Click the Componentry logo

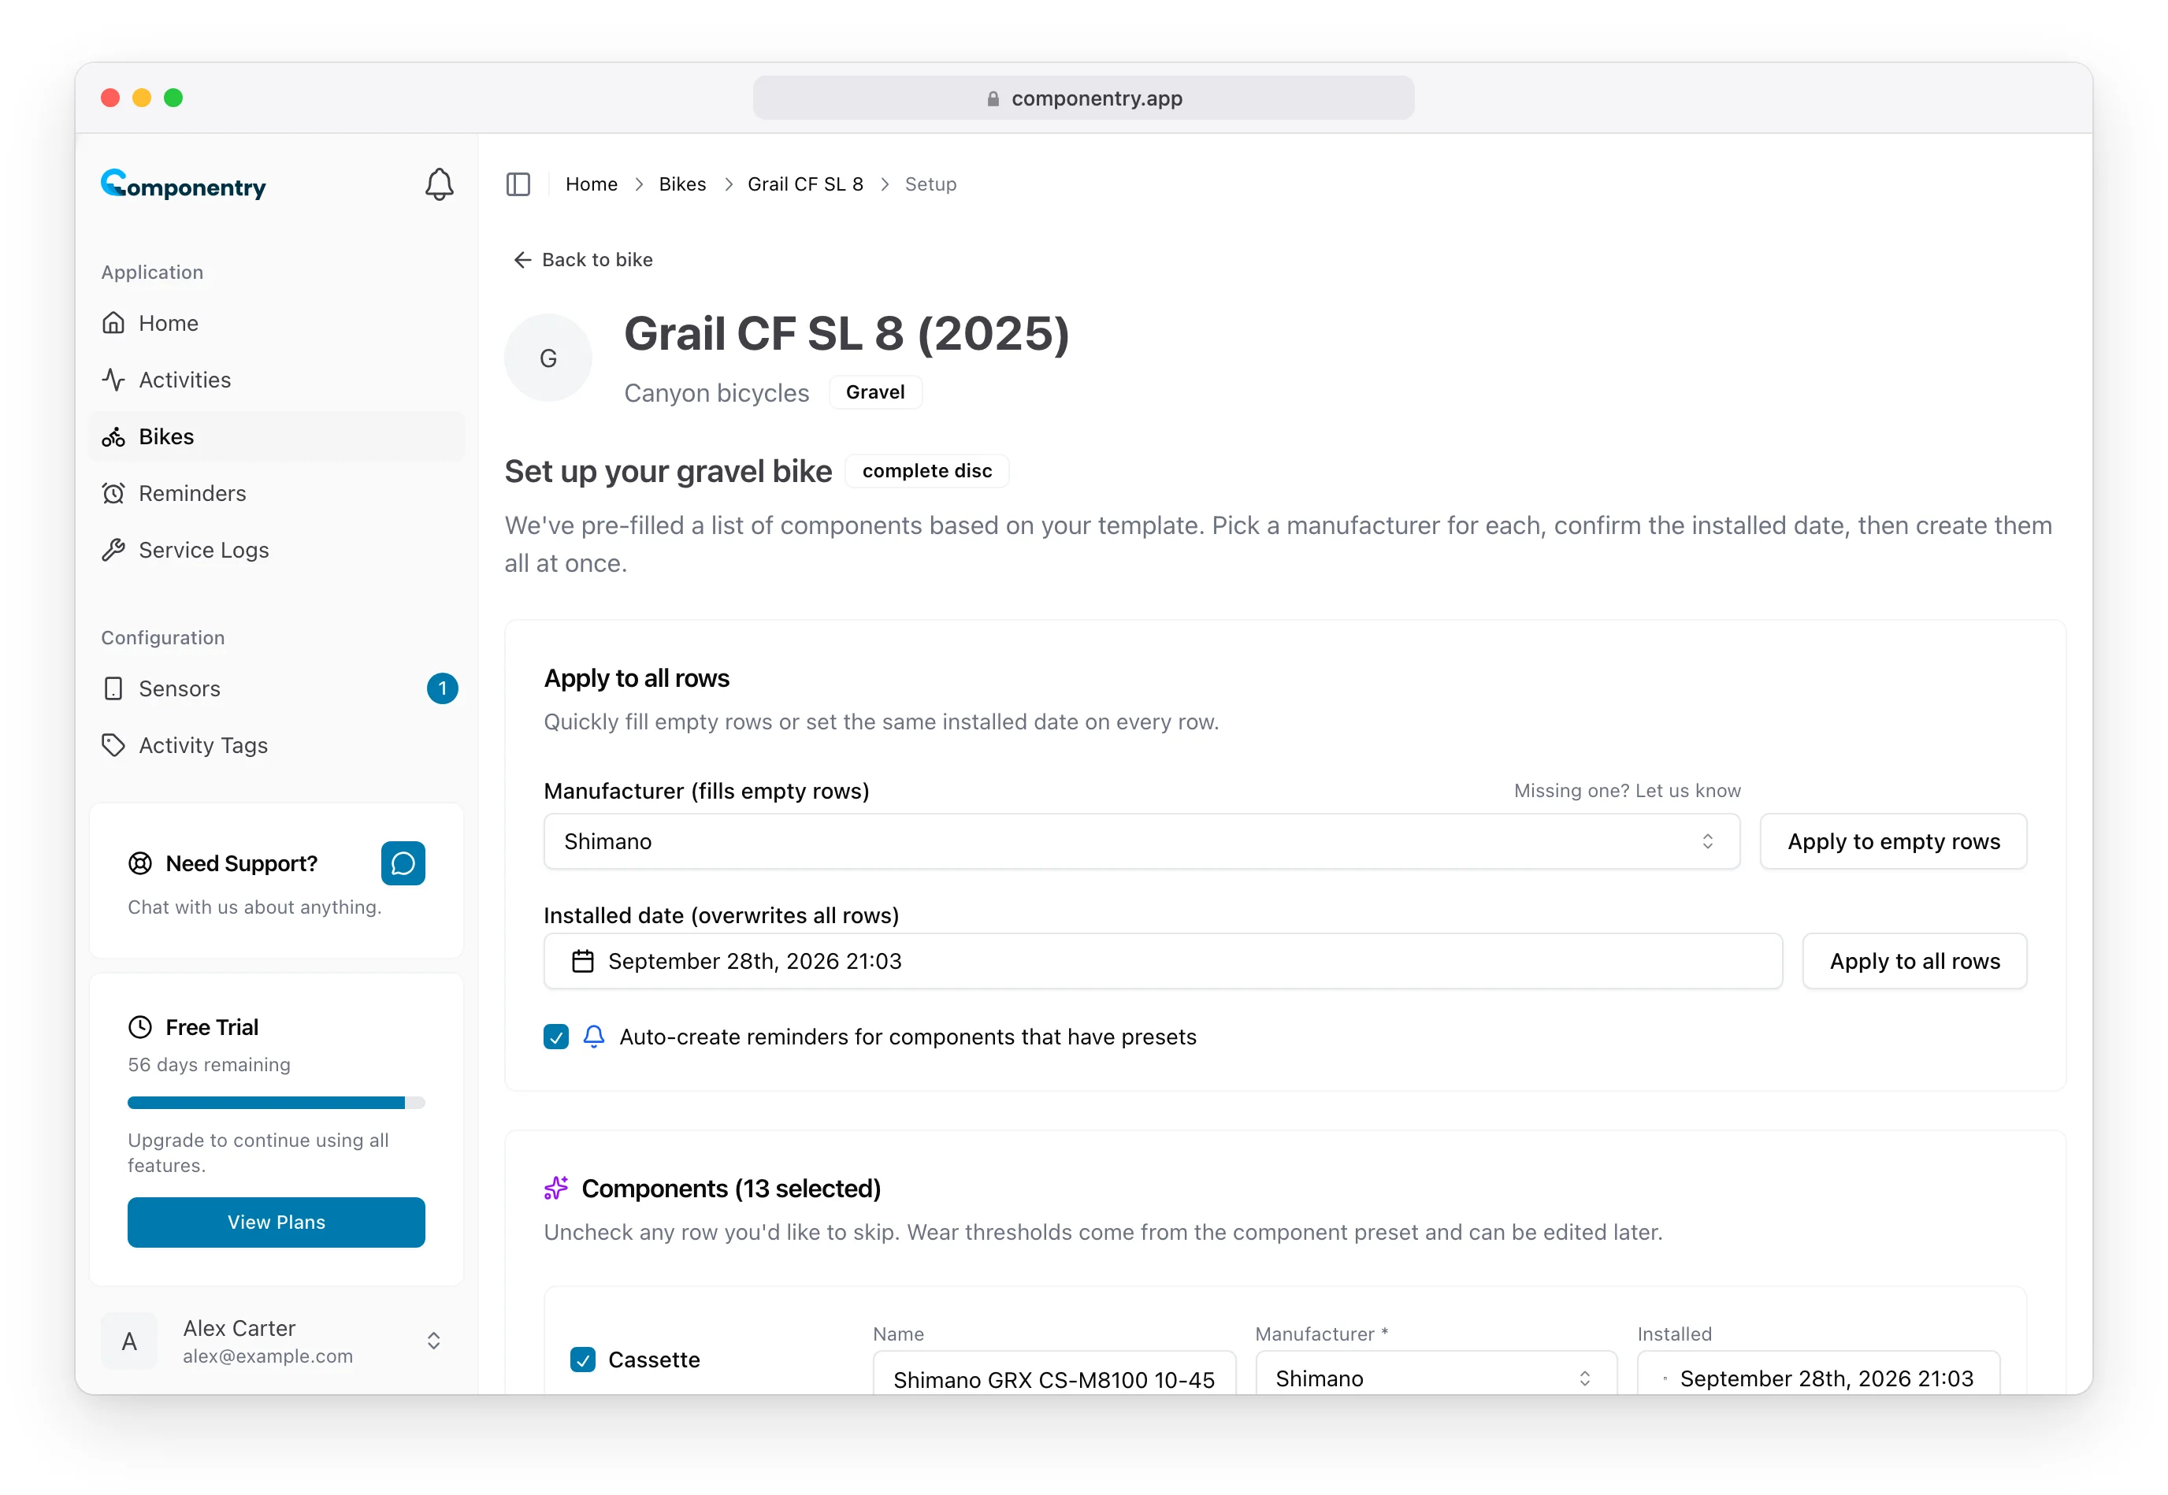click(184, 184)
